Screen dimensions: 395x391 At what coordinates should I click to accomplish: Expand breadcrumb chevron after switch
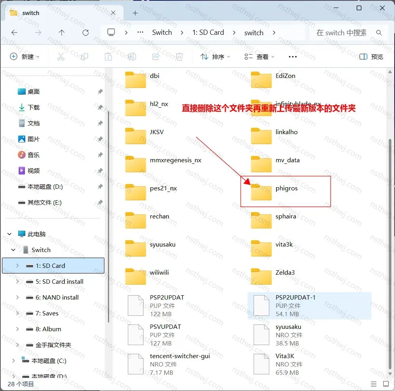pos(274,32)
